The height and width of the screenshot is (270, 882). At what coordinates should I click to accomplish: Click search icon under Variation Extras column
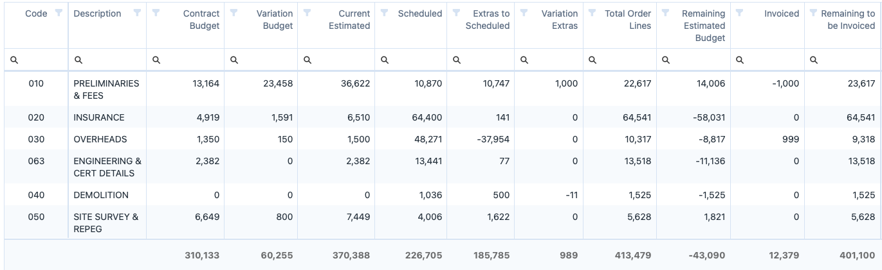[524, 60]
